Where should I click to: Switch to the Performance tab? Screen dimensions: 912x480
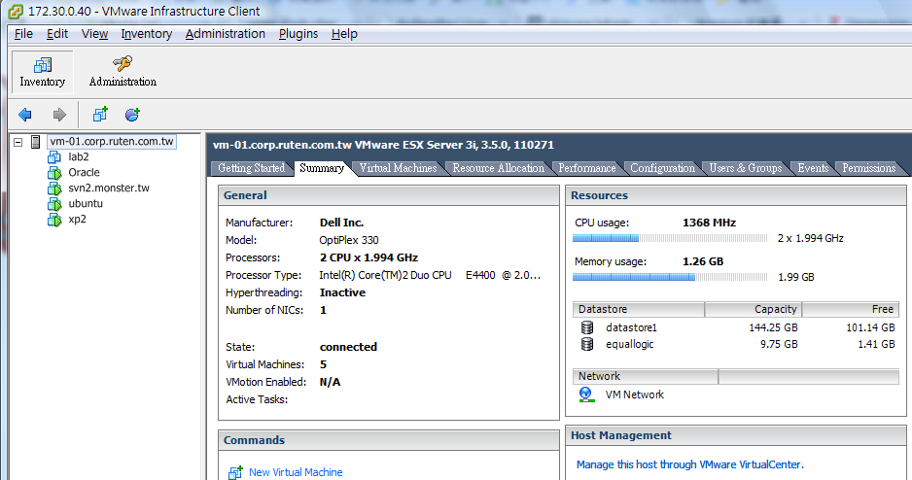pos(587,168)
